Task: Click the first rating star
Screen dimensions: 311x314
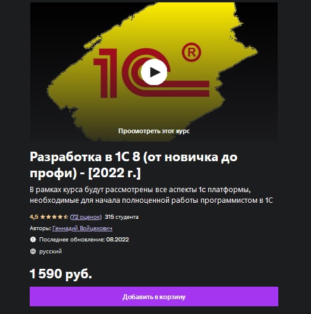Action: click(42, 217)
